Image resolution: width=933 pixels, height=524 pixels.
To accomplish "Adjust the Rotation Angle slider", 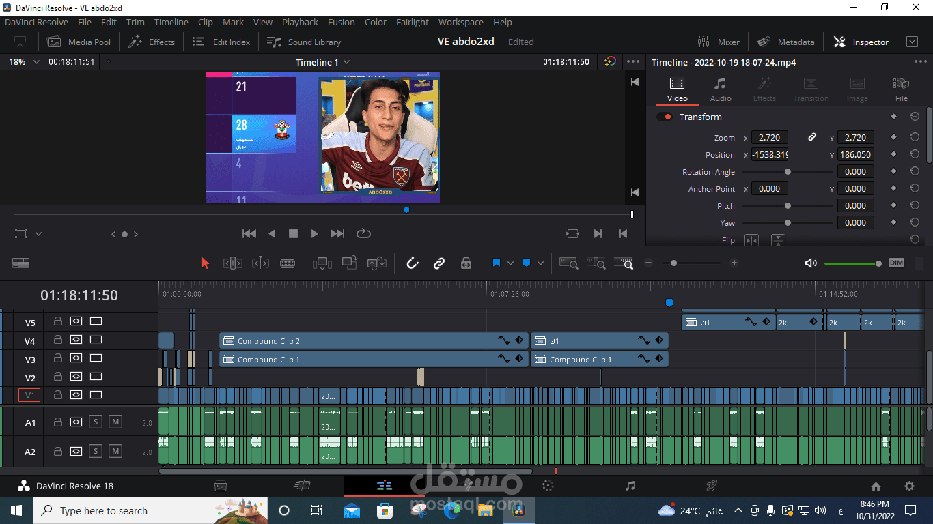I will [788, 172].
